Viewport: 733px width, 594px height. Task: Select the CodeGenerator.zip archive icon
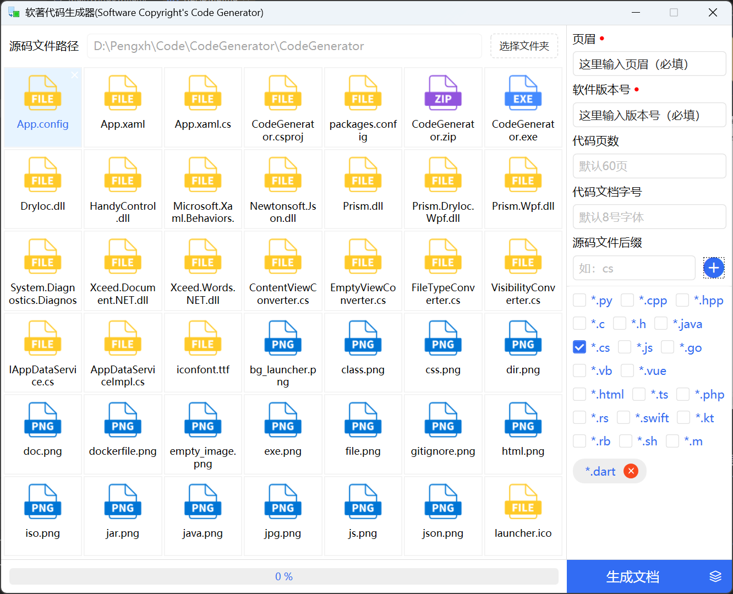[x=443, y=92]
